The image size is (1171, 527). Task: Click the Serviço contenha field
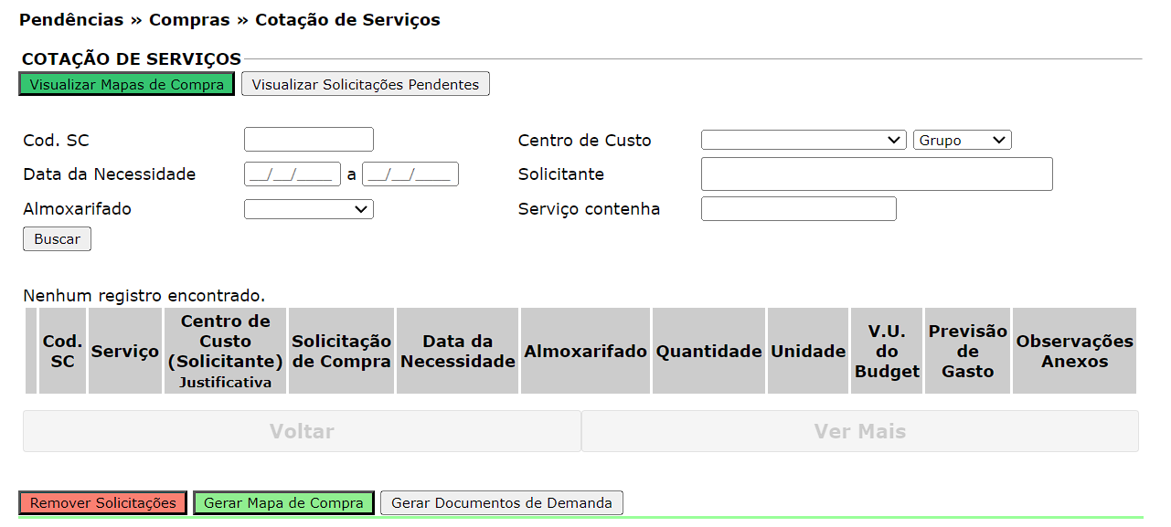tap(798, 209)
